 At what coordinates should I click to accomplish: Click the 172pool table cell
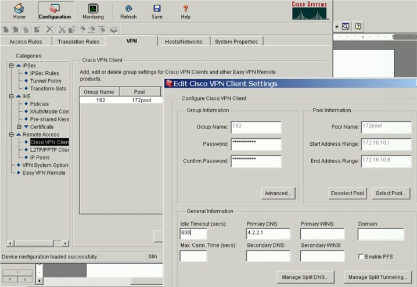click(x=141, y=100)
